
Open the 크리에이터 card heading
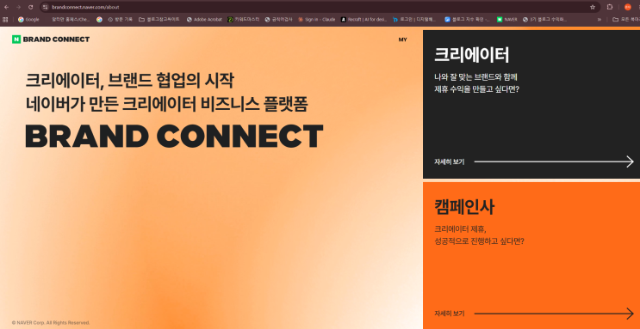(x=472, y=55)
